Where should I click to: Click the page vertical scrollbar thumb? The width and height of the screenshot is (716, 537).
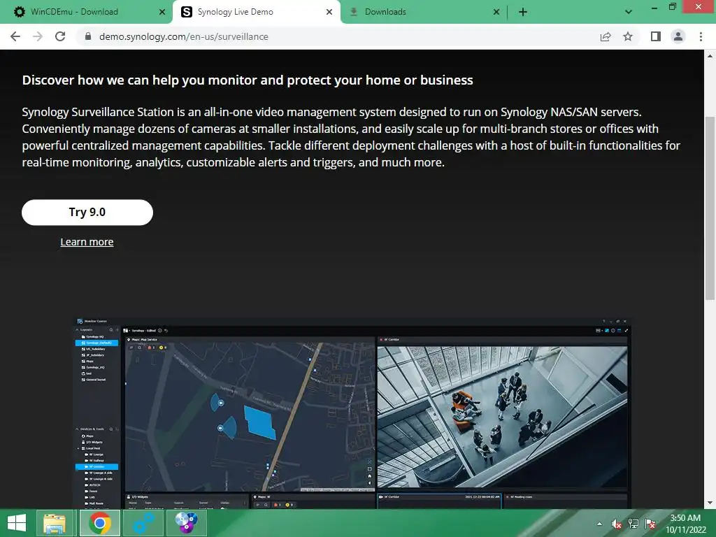coord(710,208)
